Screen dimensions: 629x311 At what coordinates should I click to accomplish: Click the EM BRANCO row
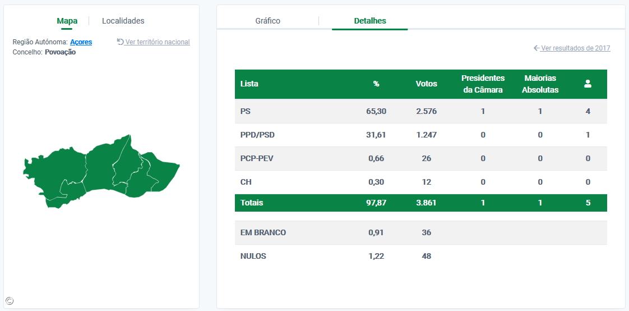(x=420, y=232)
